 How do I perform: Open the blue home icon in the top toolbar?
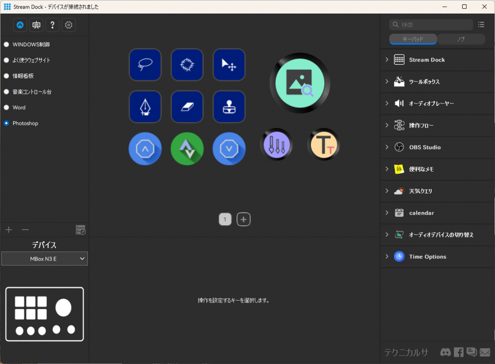coord(20,25)
